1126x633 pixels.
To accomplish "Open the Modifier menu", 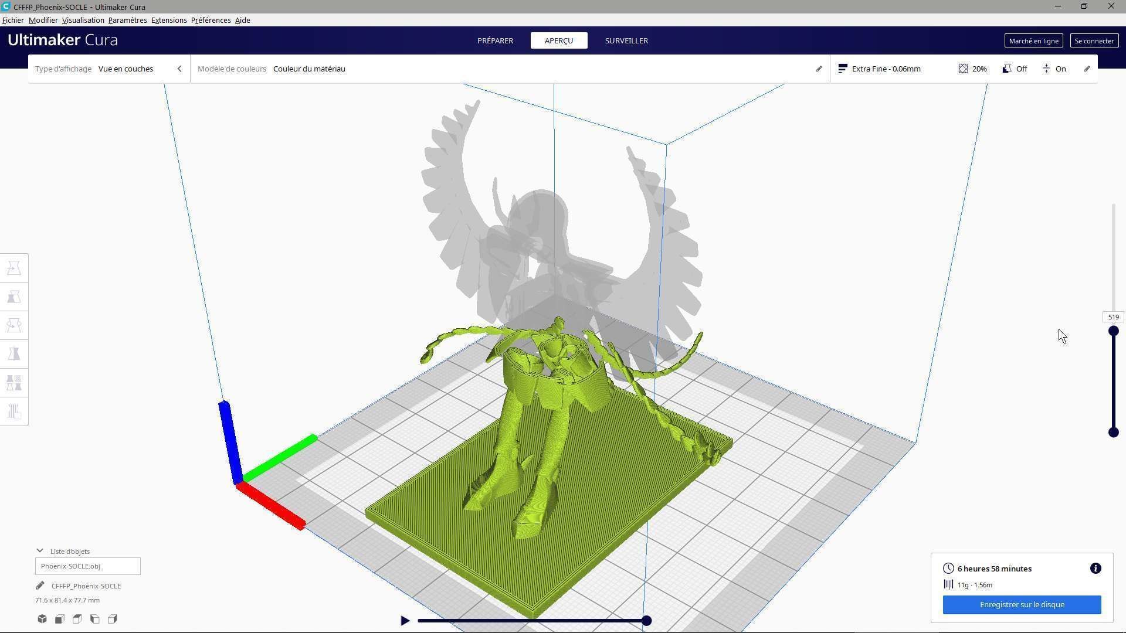I will pos(43,20).
